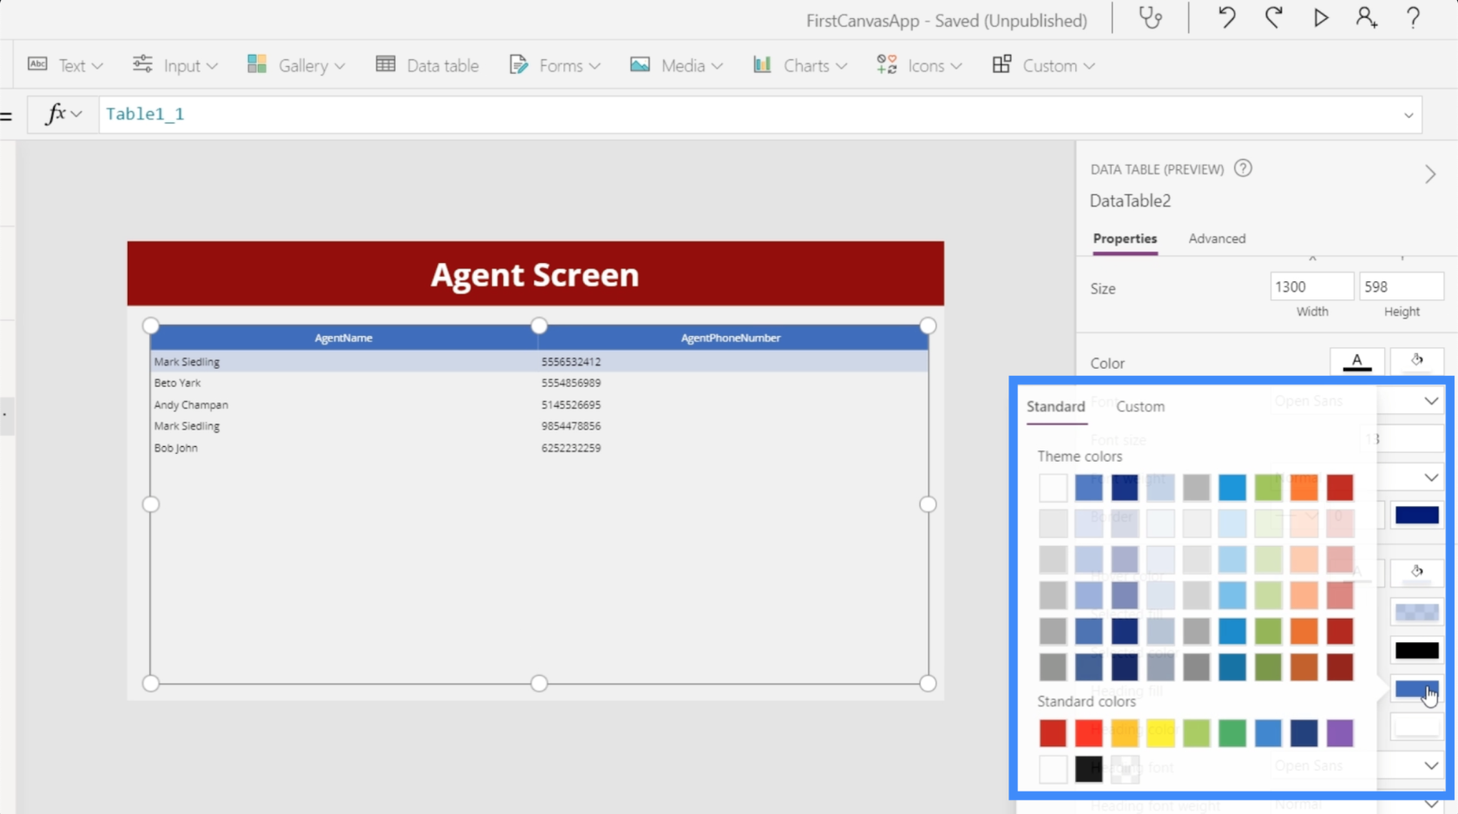Open the Font dropdown arrow
Image resolution: width=1458 pixels, height=814 pixels.
(1430, 401)
